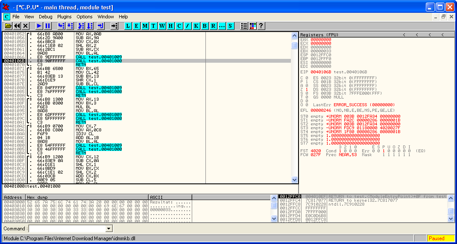The width and height of the screenshot is (457, 244).
Task: Click the C flag value
Action: (x=307, y=78)
